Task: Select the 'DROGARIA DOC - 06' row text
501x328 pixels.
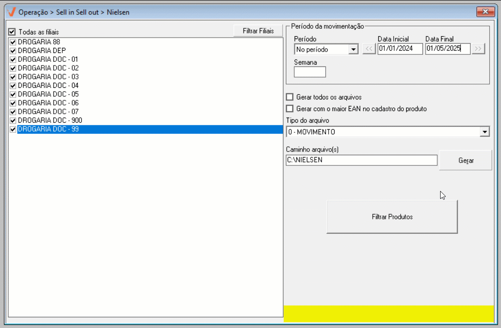Action: (x=48, y=103)
